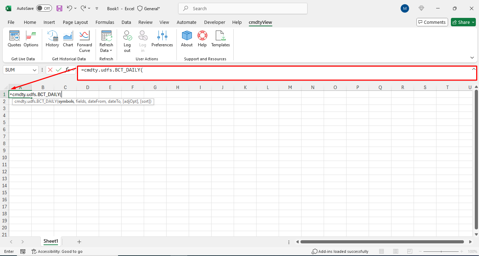479x256 pixels.
Task: Click the Share button
Action: [463, 22]
